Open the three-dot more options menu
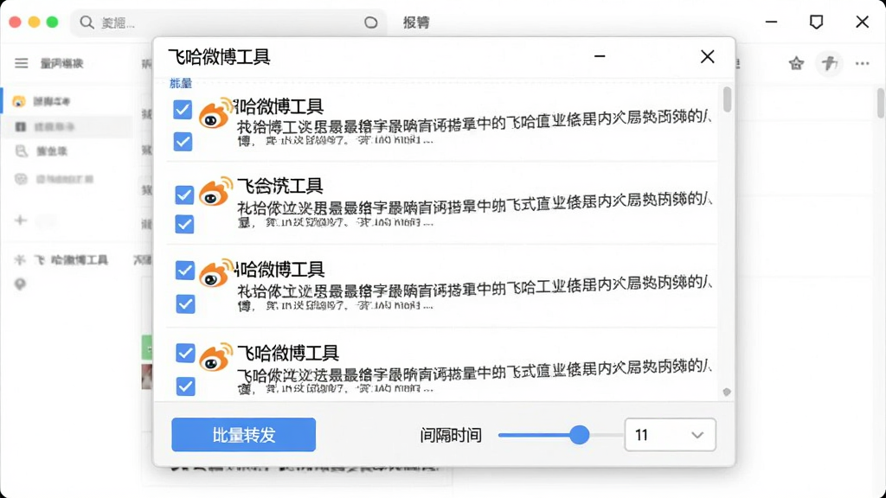 tap(863, 63)
